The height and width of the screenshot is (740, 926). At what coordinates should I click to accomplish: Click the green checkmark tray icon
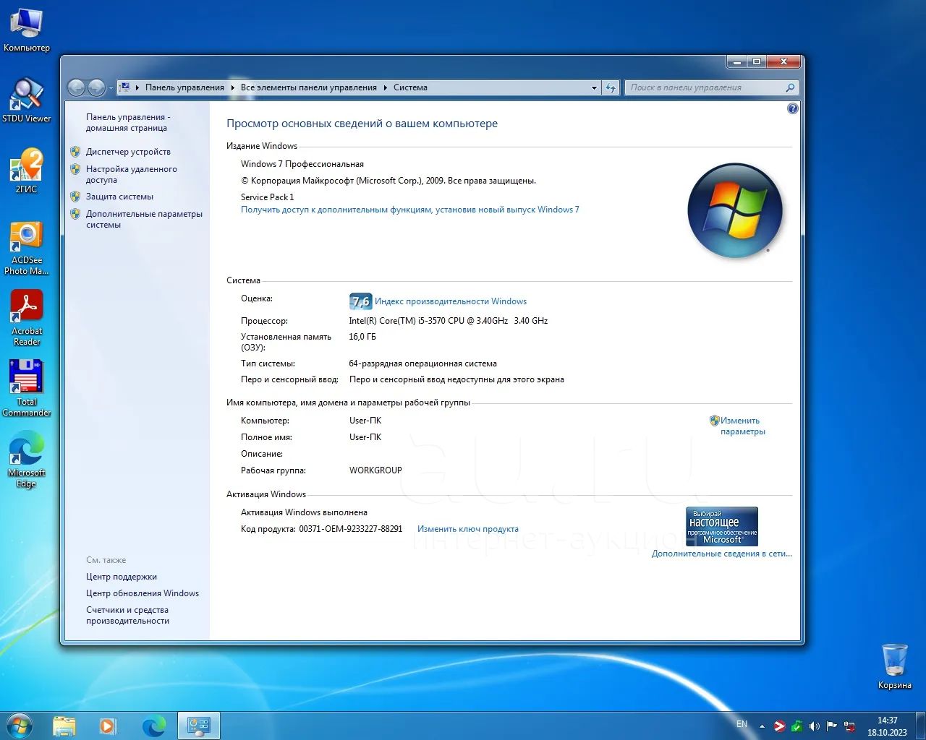tap(797, 726)
